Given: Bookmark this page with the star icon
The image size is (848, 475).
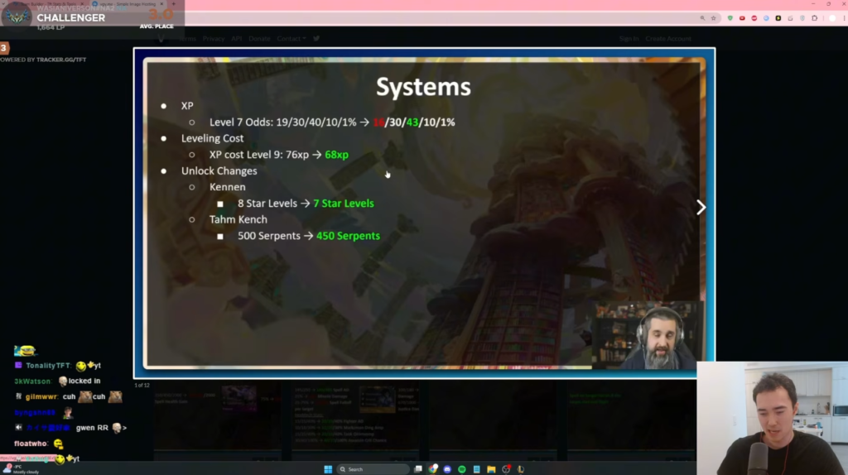Looking at the screenshot, I should click(x=713, y=17).
